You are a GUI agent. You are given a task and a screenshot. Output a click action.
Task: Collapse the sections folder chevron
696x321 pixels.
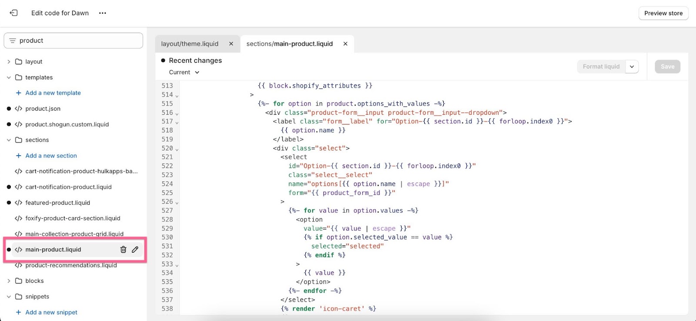pos(9,140)
